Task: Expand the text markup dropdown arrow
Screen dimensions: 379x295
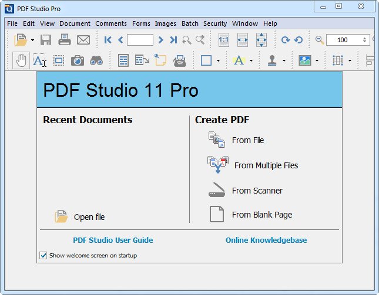Action: pyautogui.click(x=251, y=60)
